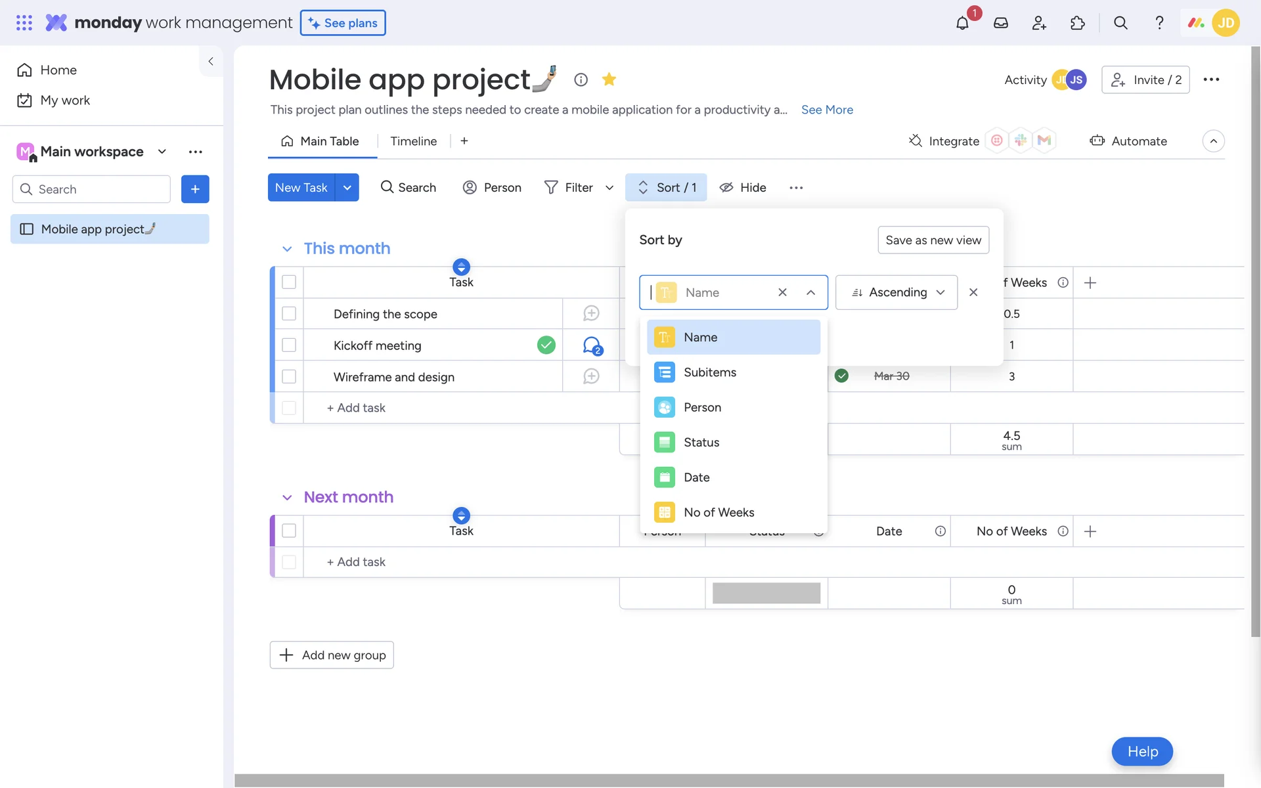1261x788 pixels.
Task: Open the Hide columns eye option
Action: click(743, 188)
